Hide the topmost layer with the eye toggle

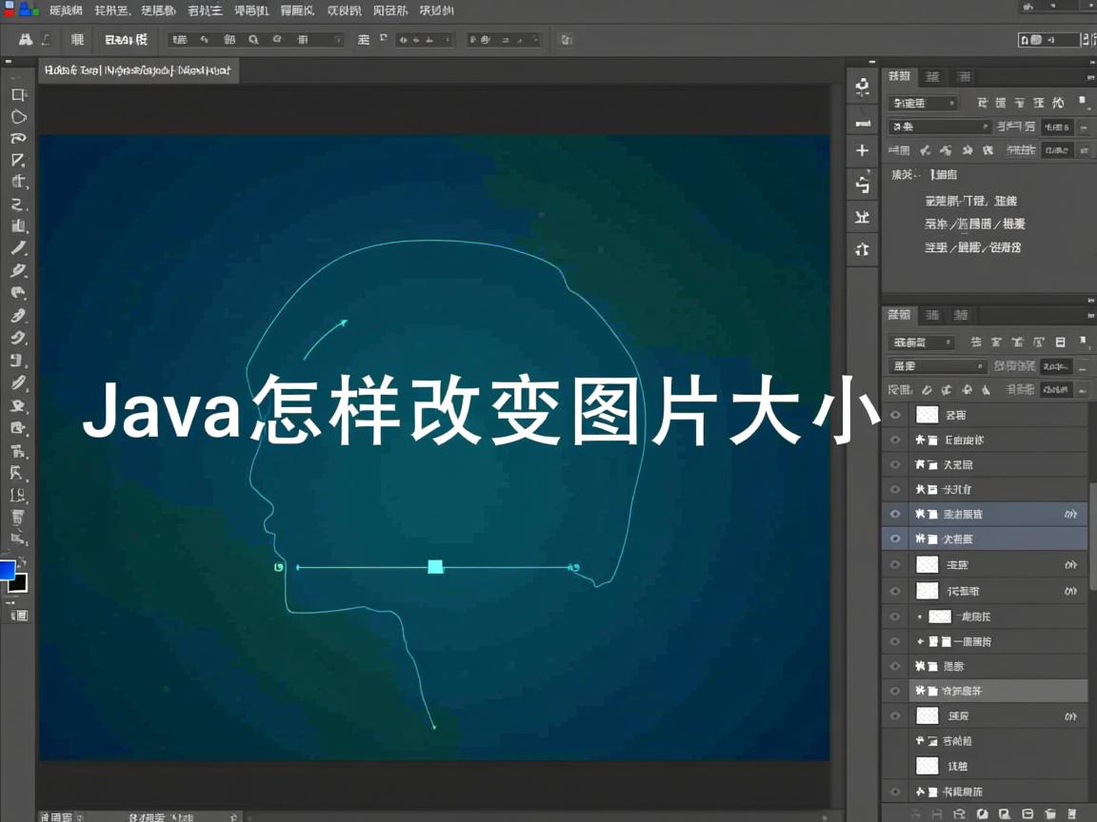pos(895,414)
